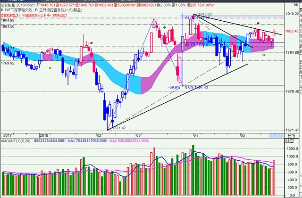Viewport: 302px width, 198px height.
Task: Click the red DIF signal dot icon
Action: pos(2,8)
